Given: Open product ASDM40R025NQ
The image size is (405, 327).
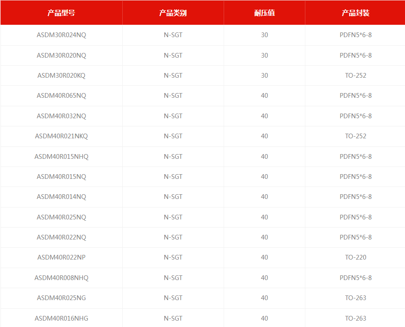Looking at the screenshot, I should click(61, 217).
